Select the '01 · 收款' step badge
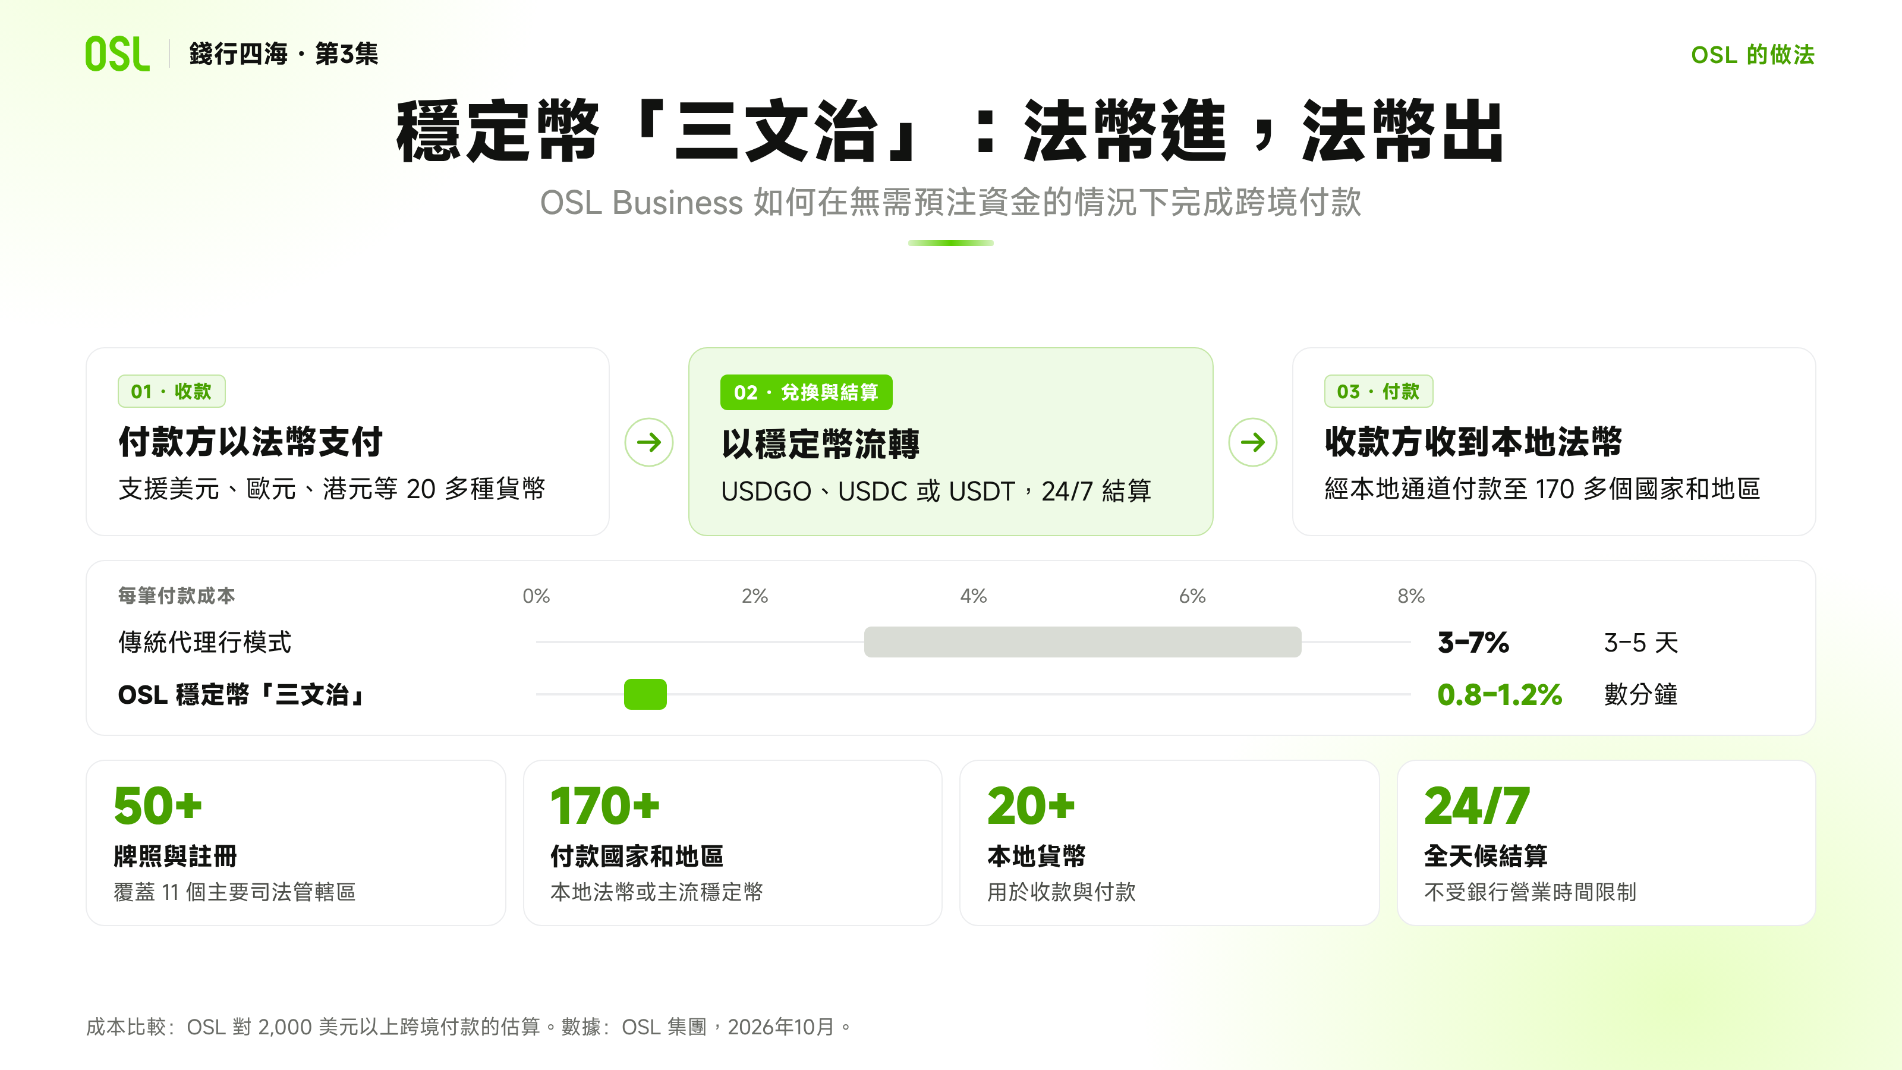The height and width of the screenshot is (1070, 1902). [x=171, y=391]
